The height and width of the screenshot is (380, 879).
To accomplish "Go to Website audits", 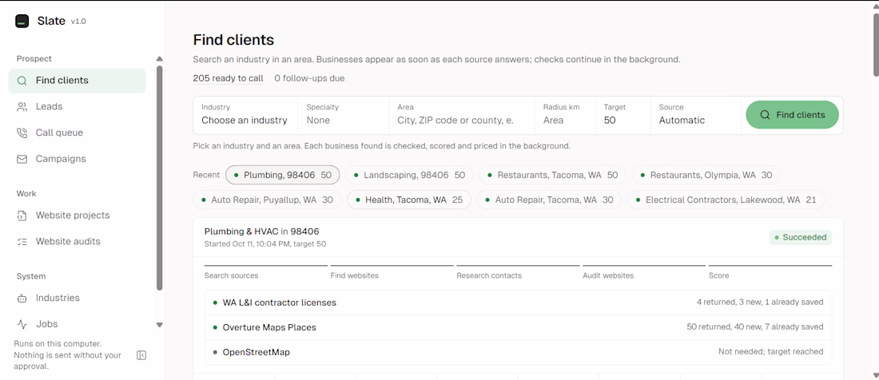I will [77, 242].
